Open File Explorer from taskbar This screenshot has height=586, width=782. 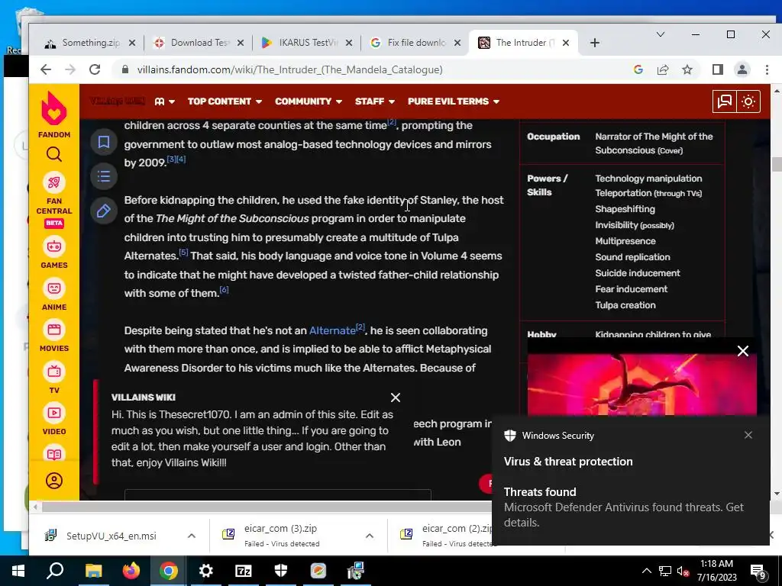tap(93, 571)
